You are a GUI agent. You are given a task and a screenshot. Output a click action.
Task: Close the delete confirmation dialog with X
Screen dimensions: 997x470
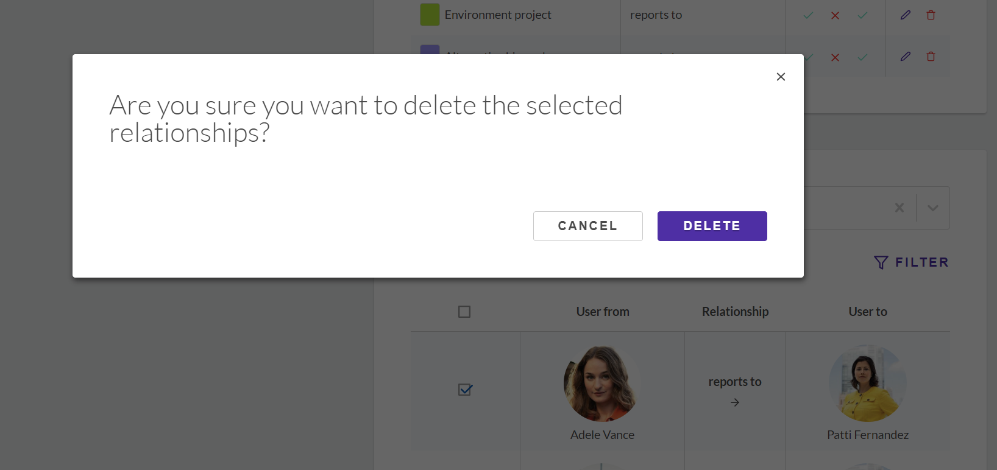coord(781,77)
